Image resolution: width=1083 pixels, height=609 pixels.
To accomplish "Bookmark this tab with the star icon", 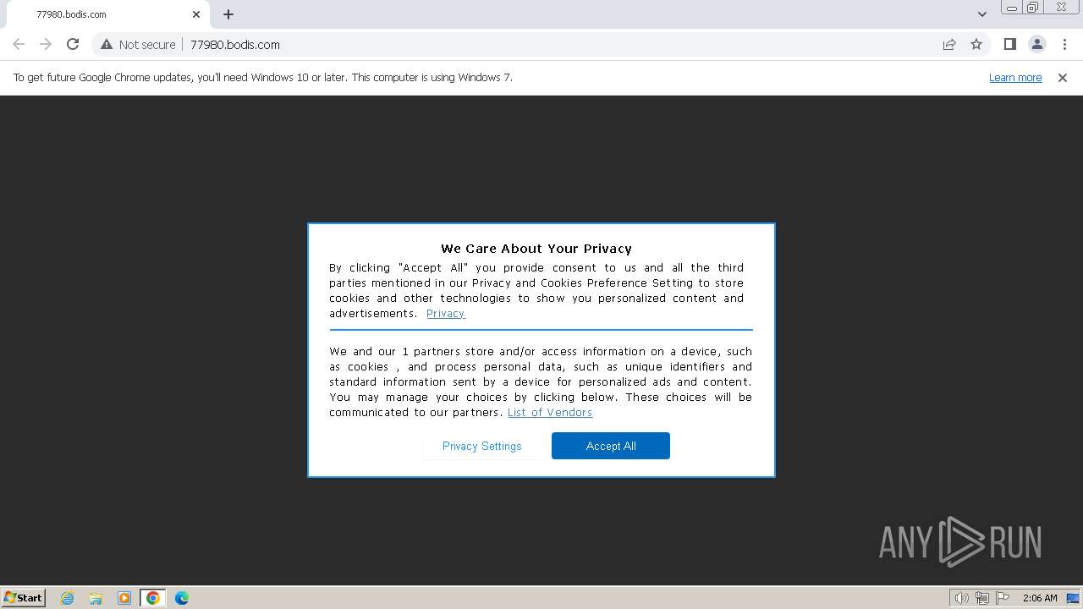I will point(976,45).
